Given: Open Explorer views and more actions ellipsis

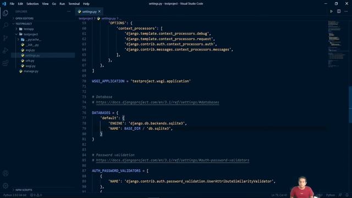Looking at the screenshot, I should (69, 12).
